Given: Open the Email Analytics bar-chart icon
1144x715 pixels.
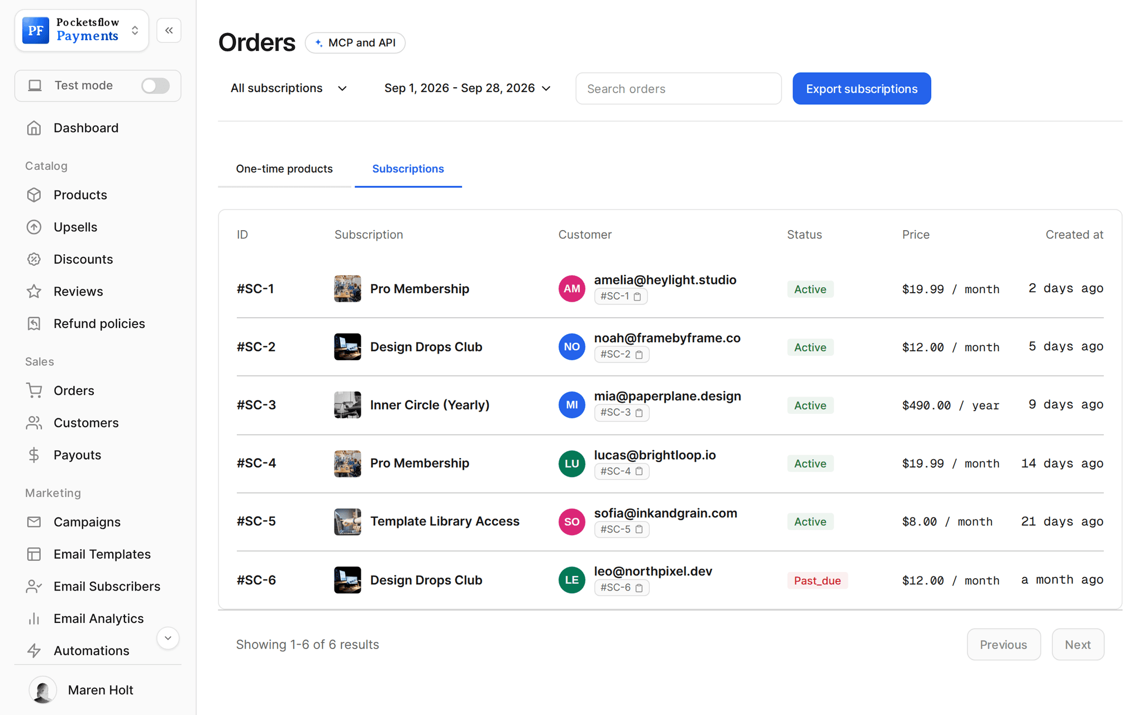Looking at the screenshot, I should coord(34,618).
